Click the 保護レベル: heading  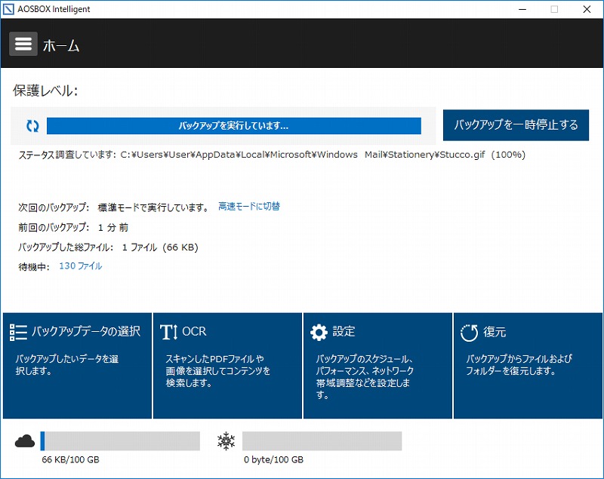coord(45,91)
